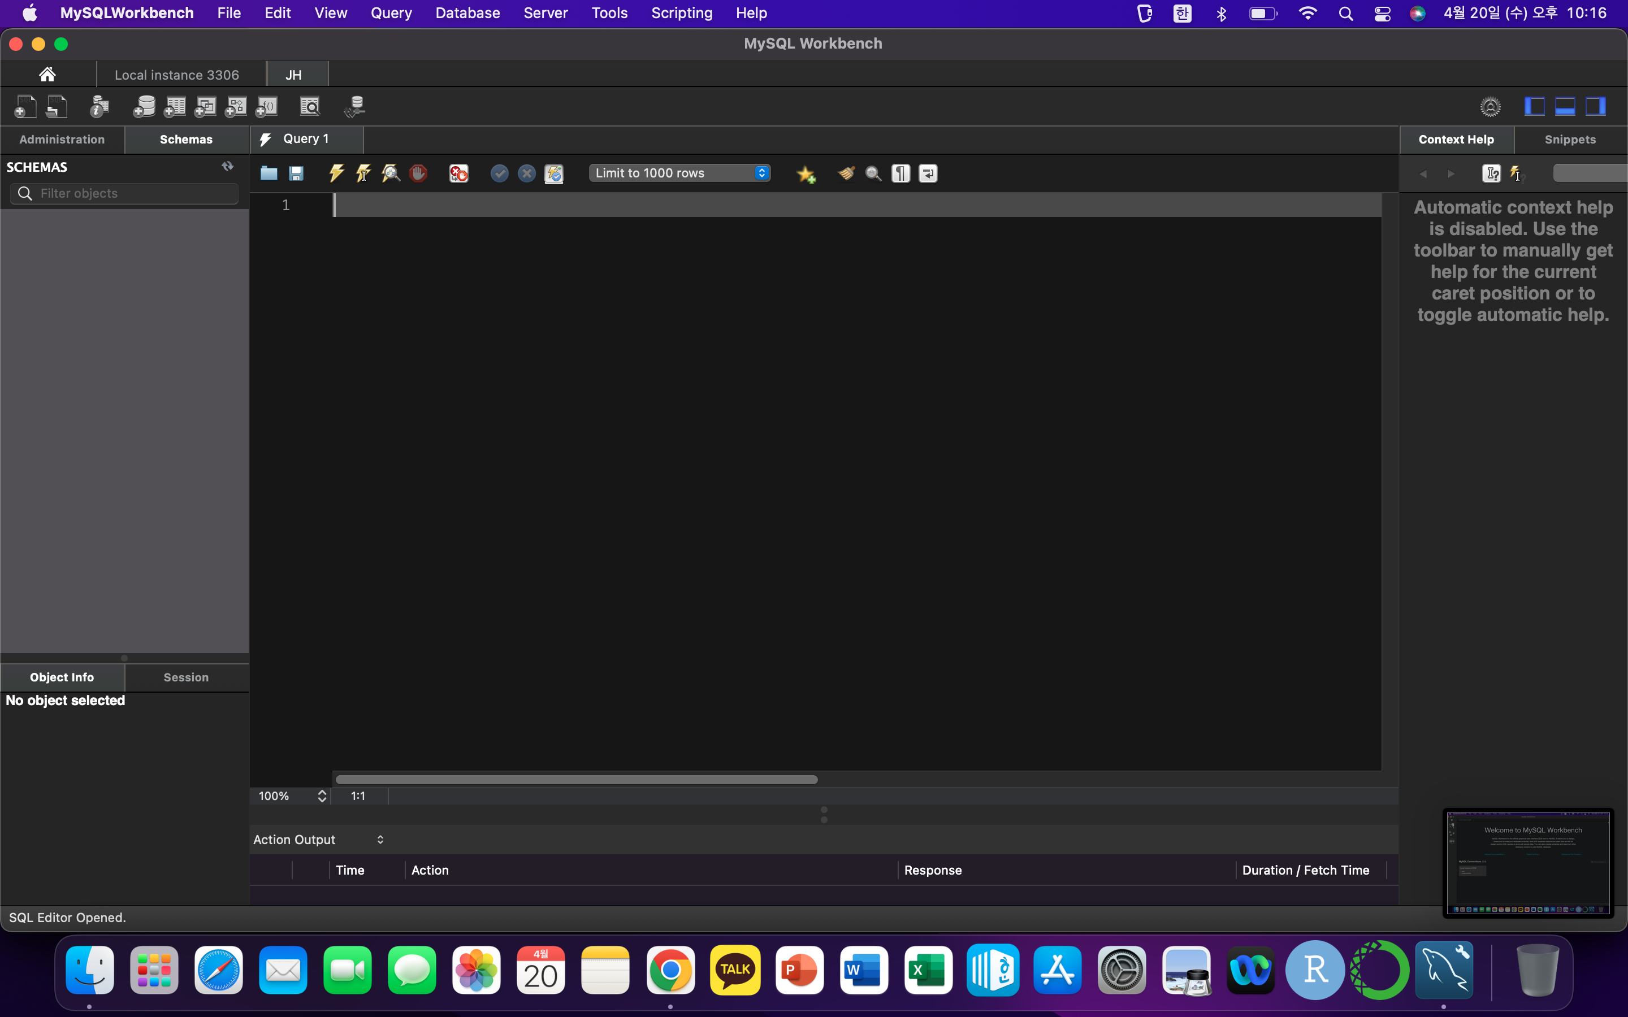This screenshot has width=1628, height=1017.
Task: Click the editor horizontal scrollbar
Action: 577,780
